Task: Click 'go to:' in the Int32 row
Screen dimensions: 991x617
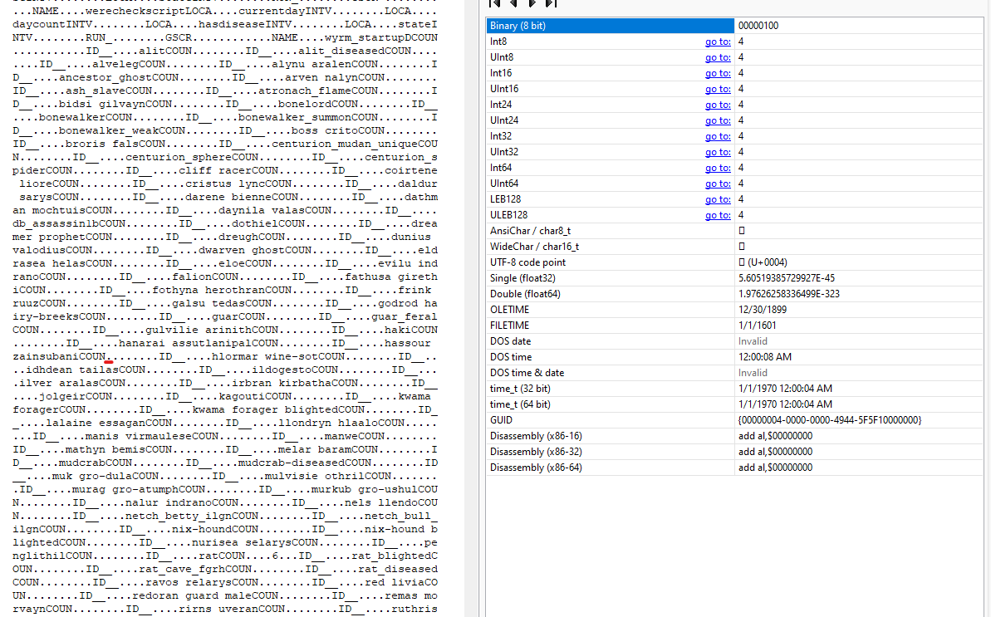Action: (718, 136)
